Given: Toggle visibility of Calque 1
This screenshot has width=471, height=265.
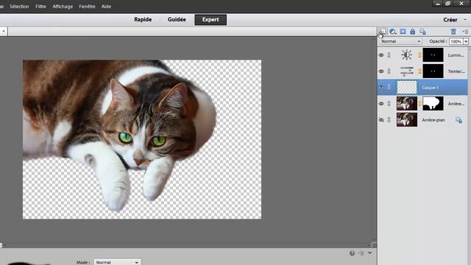Looking at the screenshot, I should [x=381, y=88].
